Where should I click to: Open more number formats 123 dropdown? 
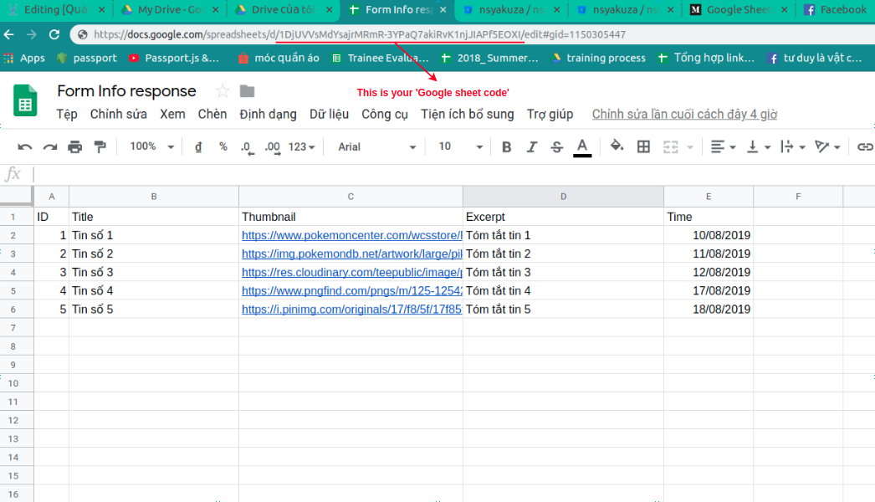click(301, 147)
